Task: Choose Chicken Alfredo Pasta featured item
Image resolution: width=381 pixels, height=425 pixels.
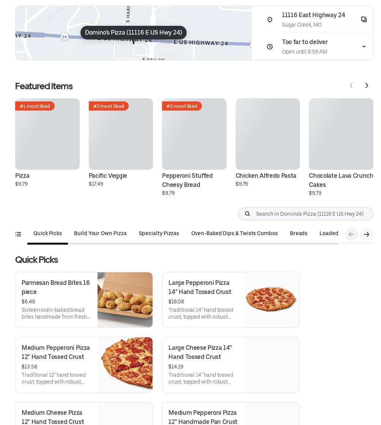Action: 268,142
